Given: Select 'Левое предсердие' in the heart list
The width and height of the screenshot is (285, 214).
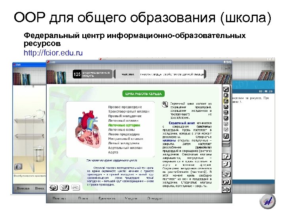Looking at the screenshot, I should [124, 134].
